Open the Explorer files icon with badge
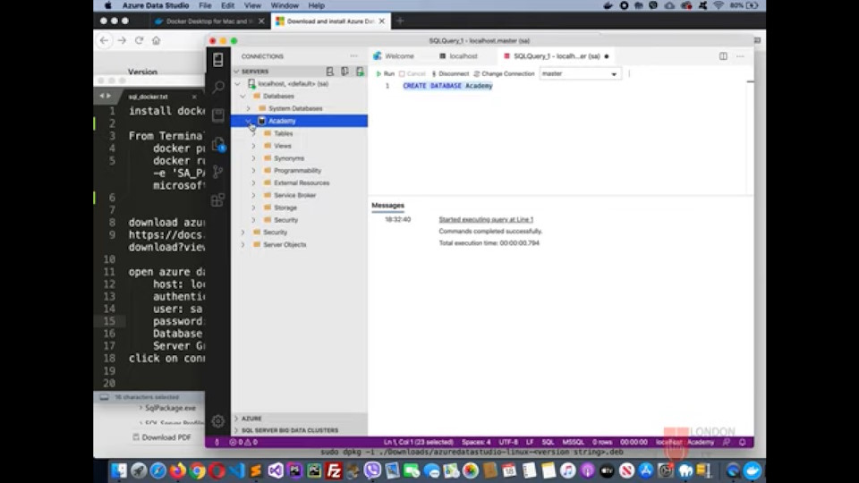The height and width of the screenshot is (483, 859). [218, 144]
